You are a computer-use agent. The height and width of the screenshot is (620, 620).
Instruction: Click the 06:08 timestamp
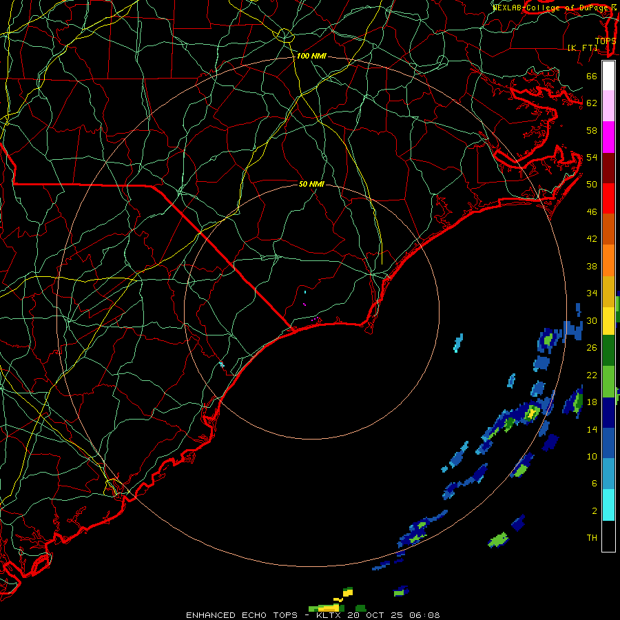point(426,615)
